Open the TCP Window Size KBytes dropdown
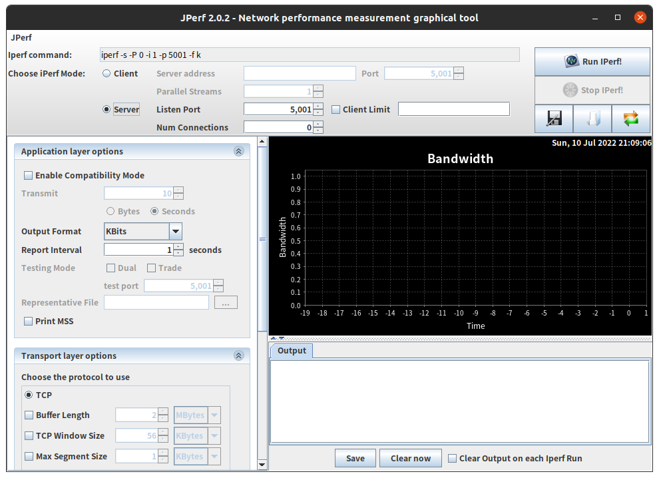 click(x=214, y=435)
